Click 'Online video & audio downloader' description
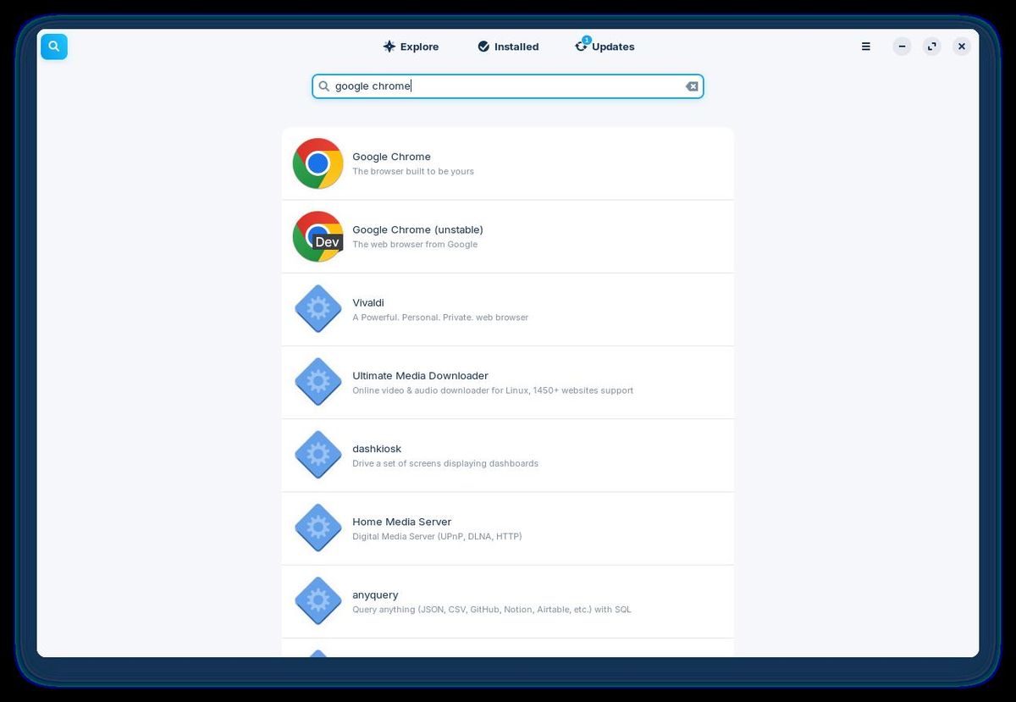This screenshot has height=702, width=1016. 493,390
